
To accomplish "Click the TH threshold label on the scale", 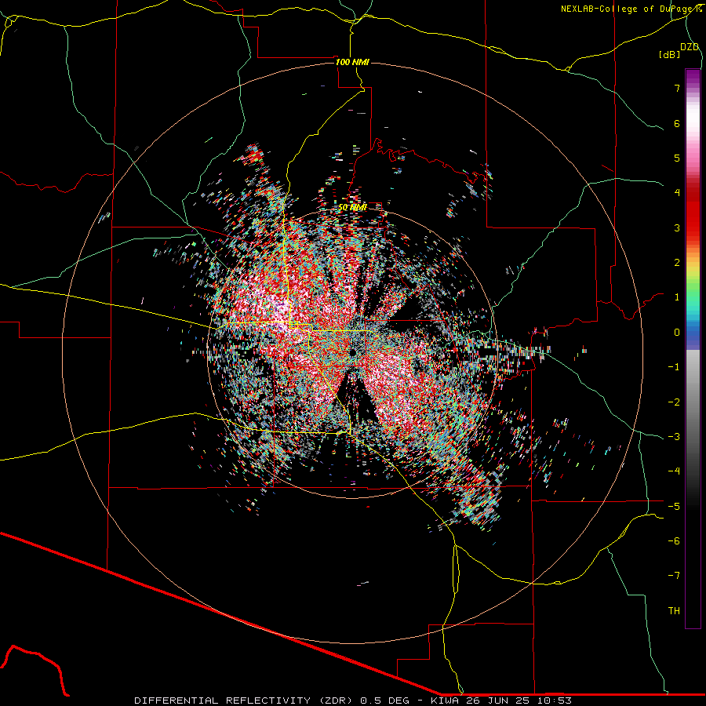I will (x=674, y=611).
